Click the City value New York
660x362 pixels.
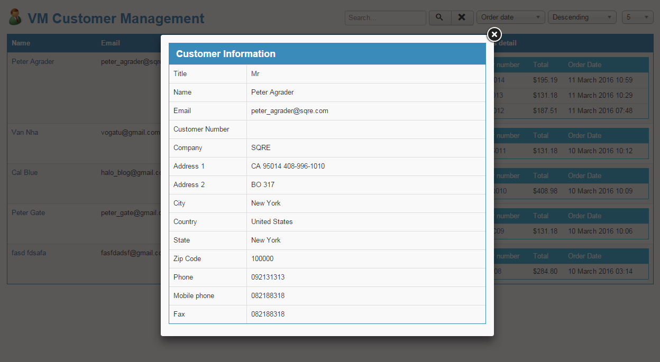[266, 203]
